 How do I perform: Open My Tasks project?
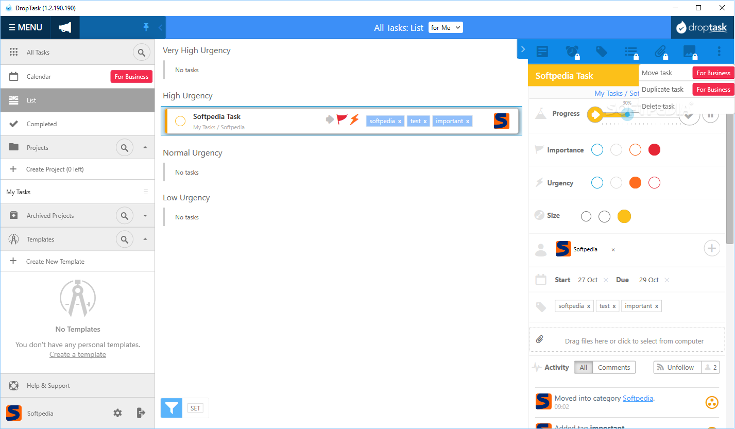tap(19, 192)
